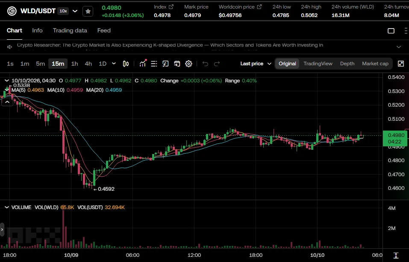Open the external link next to Worldcoin price
The width and height of the screenshot is (409, 262).
pos(259,7)
